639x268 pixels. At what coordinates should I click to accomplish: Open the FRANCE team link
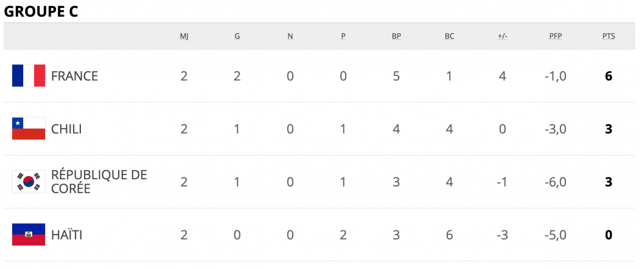[x=75, y=76]
